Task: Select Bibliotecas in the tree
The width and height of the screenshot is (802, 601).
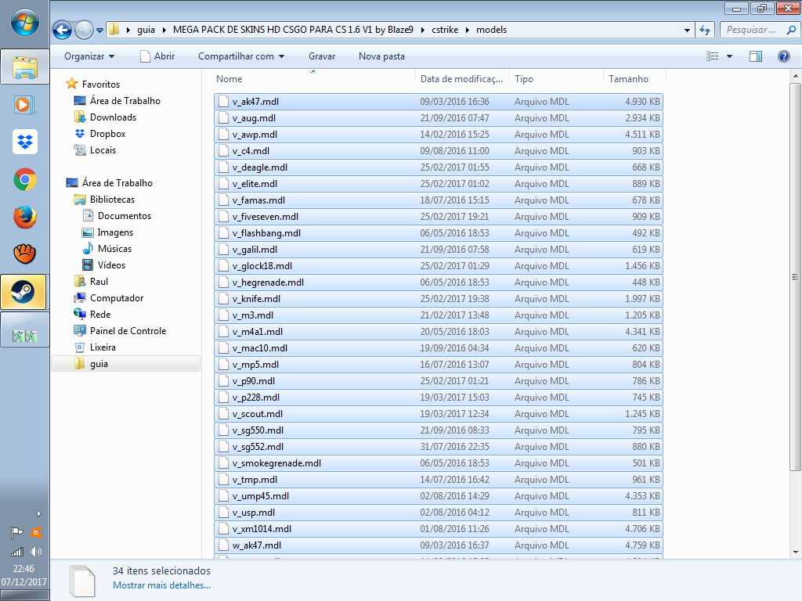Action: tap(112, 200)
